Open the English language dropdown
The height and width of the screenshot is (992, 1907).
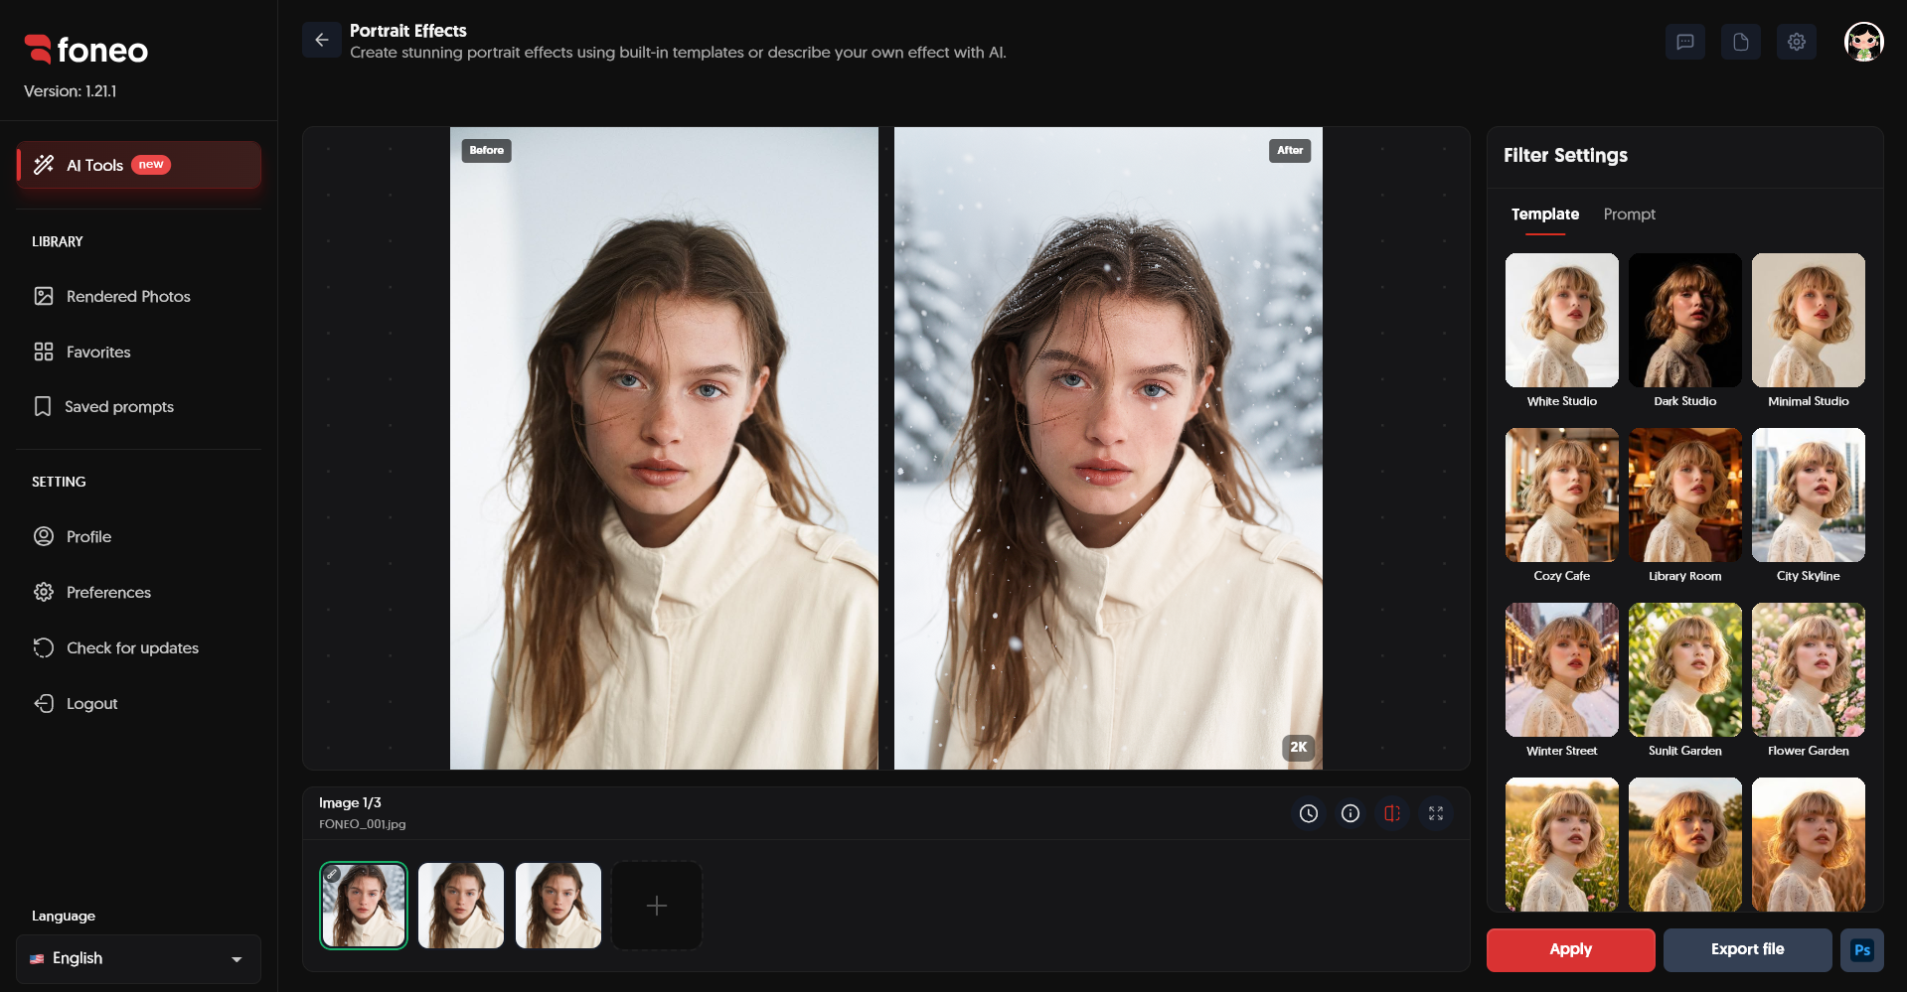pos(138,959)
